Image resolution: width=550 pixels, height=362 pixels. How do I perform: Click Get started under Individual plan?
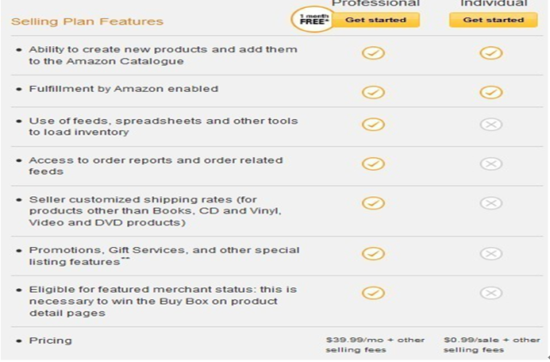(493, 20)
